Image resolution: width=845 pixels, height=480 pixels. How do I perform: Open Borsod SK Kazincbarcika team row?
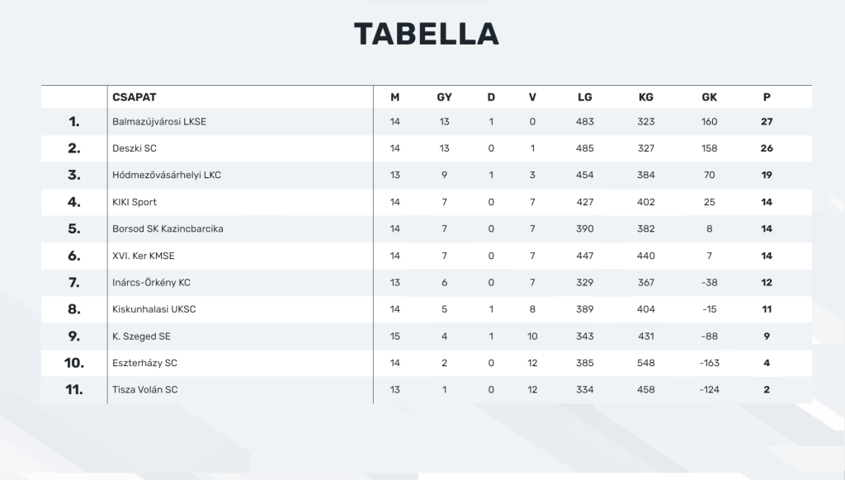pos(168,228)
